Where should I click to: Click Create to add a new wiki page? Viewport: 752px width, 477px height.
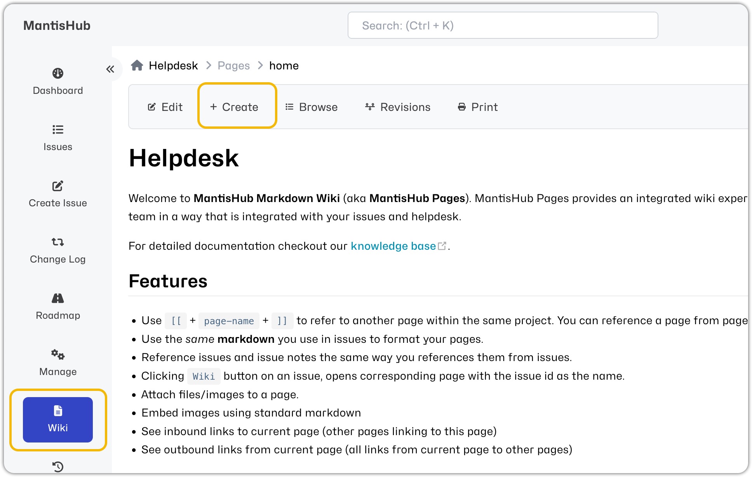(x=234, y=107)
